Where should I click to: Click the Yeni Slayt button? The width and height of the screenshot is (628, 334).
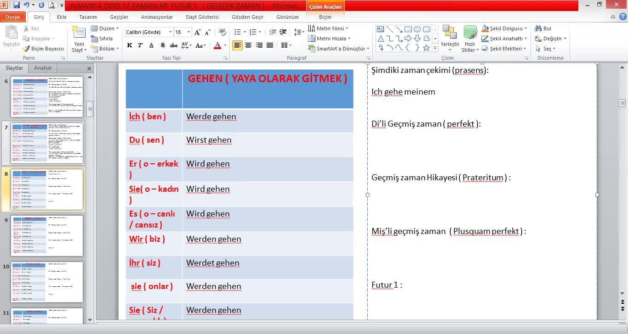pos(79,39)
